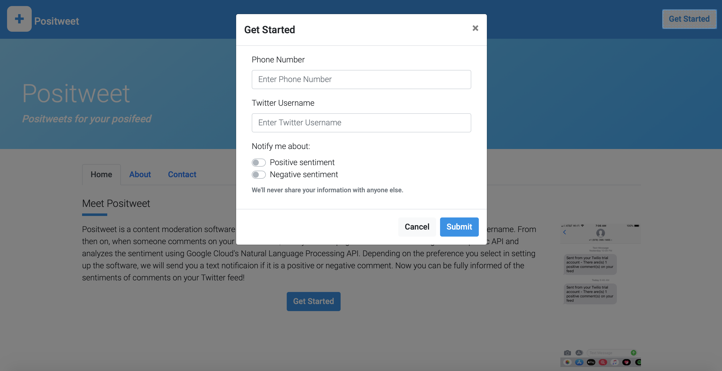Image resolution: width=722 pixels, height=371 pixels.
Task: Close the Get Started dialog with X
Action: coord(475,28)
